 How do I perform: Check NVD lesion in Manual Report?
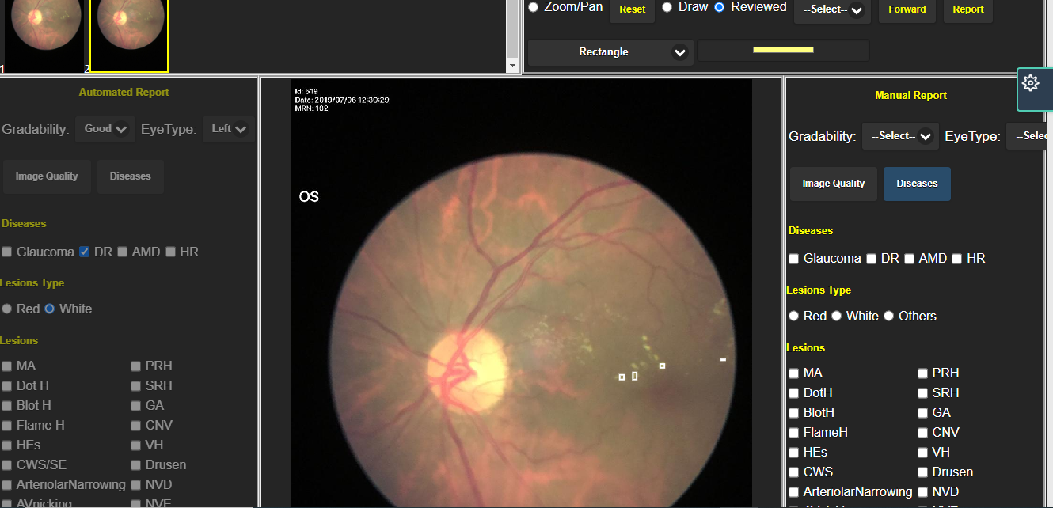coord(923,492)
